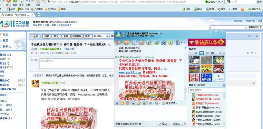
Task: Click the 删除 button in mail toolbar
Action: click(66, 36)
